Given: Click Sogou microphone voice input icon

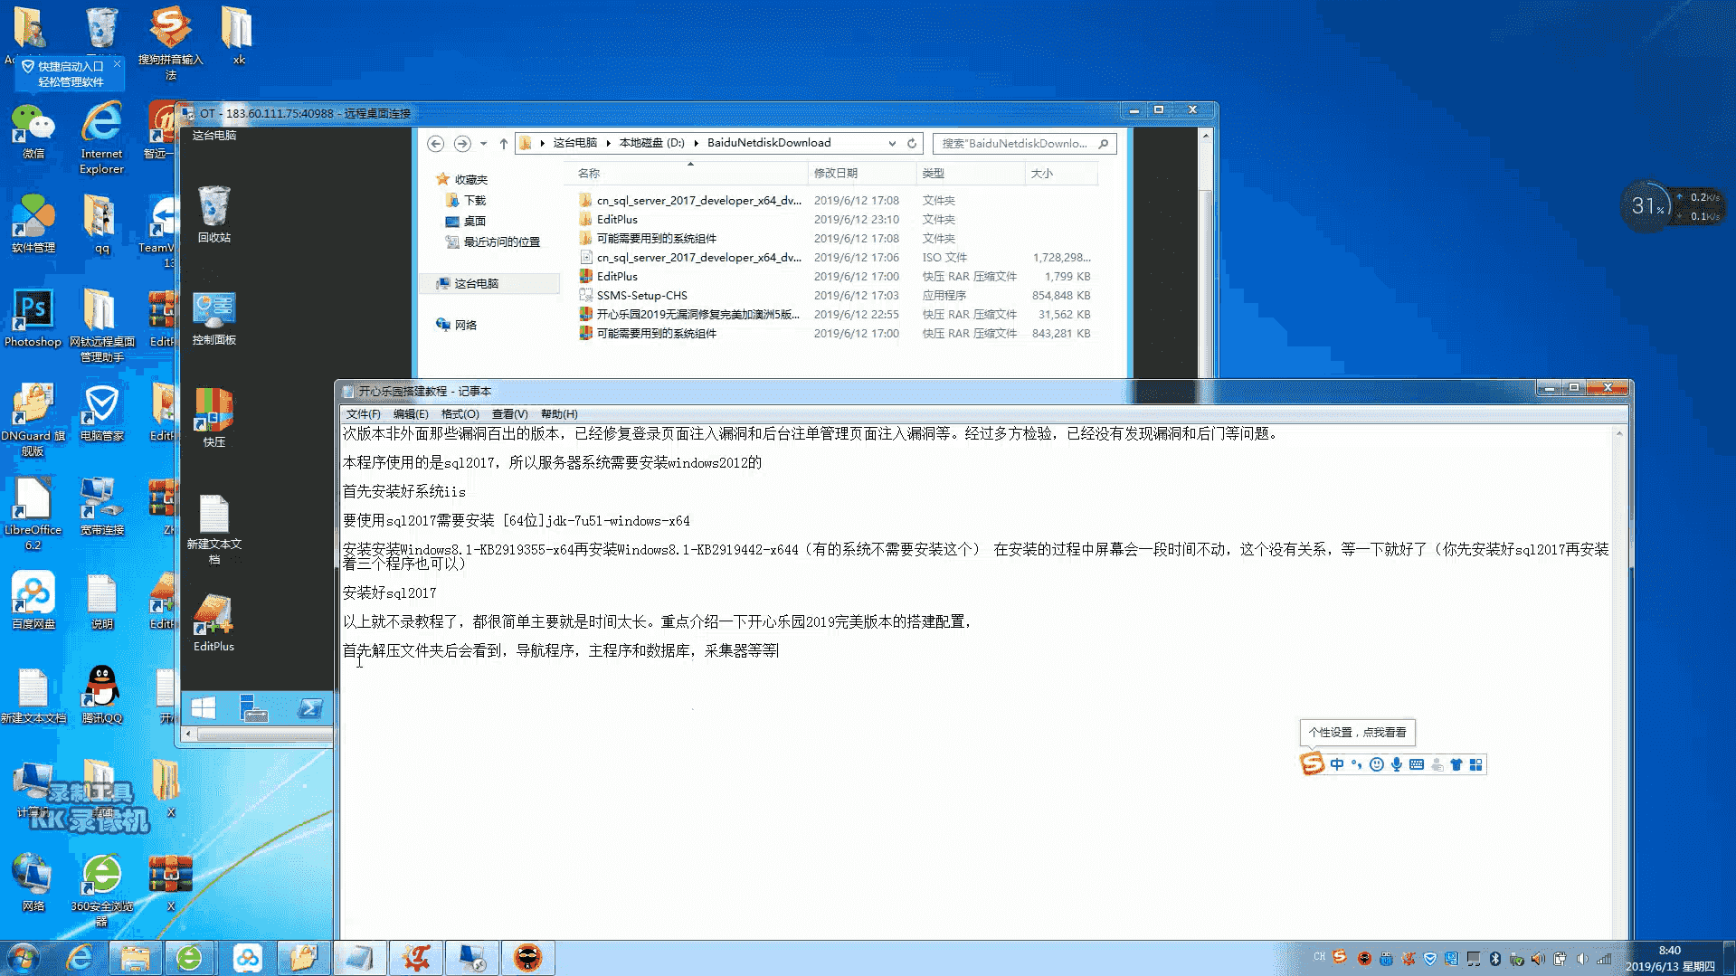Looking at the screenshot, I should pos(1397,765).
